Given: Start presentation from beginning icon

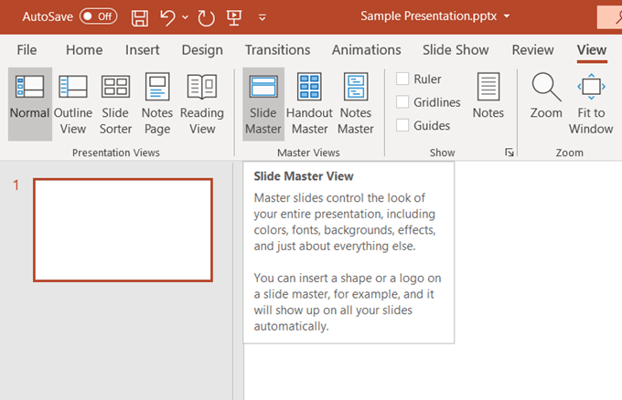Looking at the screenshot, I should tap(234, 17).
